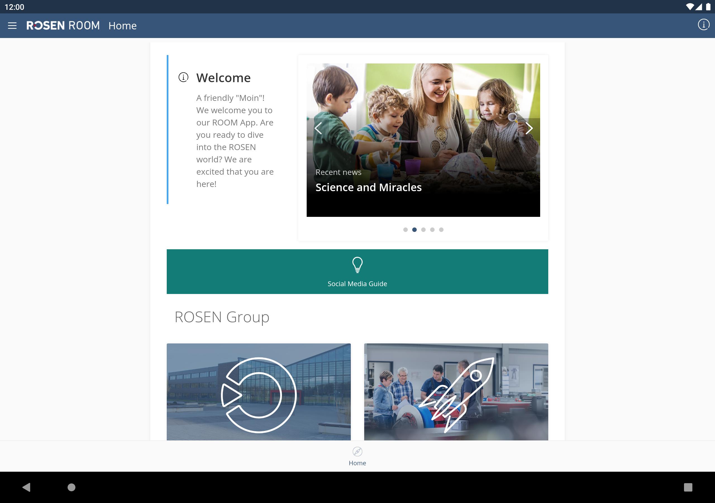Click the Home title in top bar
The height and width of the screenshot is (503, 715).
122,25
